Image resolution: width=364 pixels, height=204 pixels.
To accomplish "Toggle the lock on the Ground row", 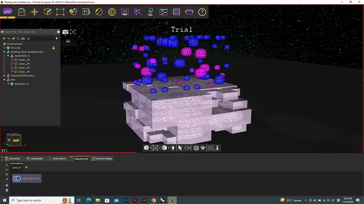I will tap(53, 48).
